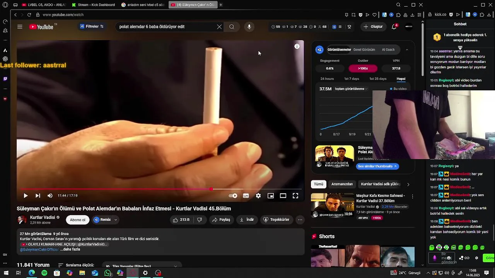495x278 pixels.
Task: Open options for Meşhur Kafa Kesme video
Action: coord(412,197)
